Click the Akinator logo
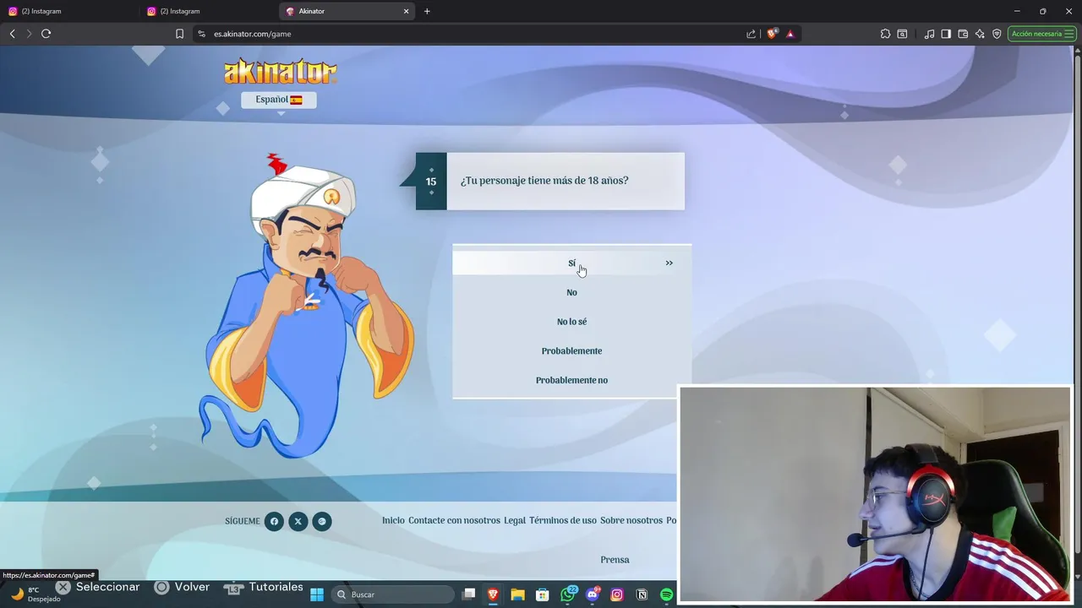Image resolution: width=1082 pixels, height=608 pixels. [281, 71]
